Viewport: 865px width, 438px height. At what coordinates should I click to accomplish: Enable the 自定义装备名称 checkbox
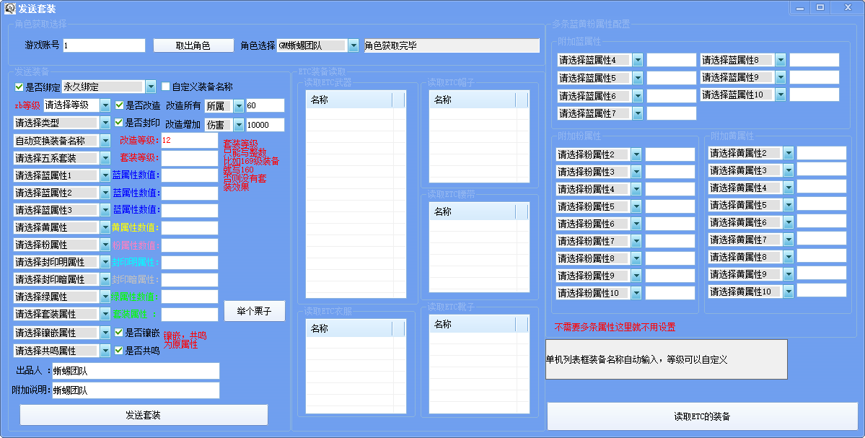pyautogui.click(x=166, y=87)
